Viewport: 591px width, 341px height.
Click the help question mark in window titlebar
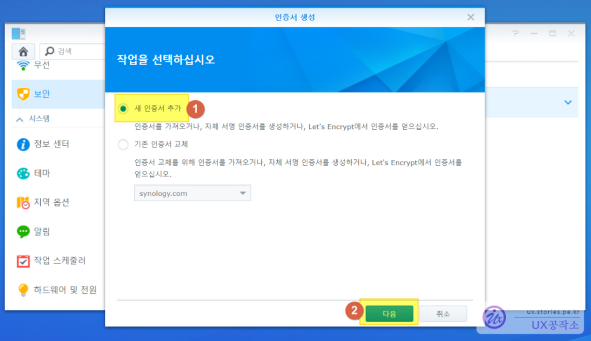pos(516,34)
